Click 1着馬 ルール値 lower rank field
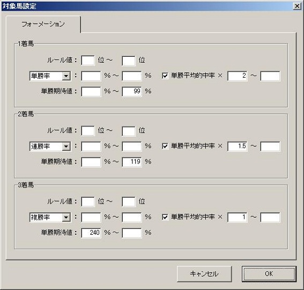The width and height of the screenshot is (304, 290). pos(88,61)
